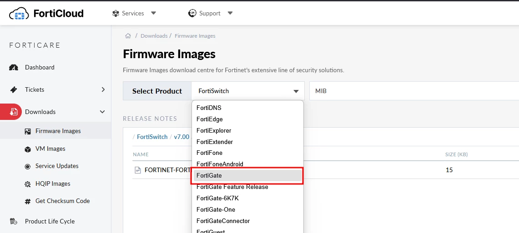Choose FortiGate-One option
The width and height of the screenshot is (519, 233).
247,209
